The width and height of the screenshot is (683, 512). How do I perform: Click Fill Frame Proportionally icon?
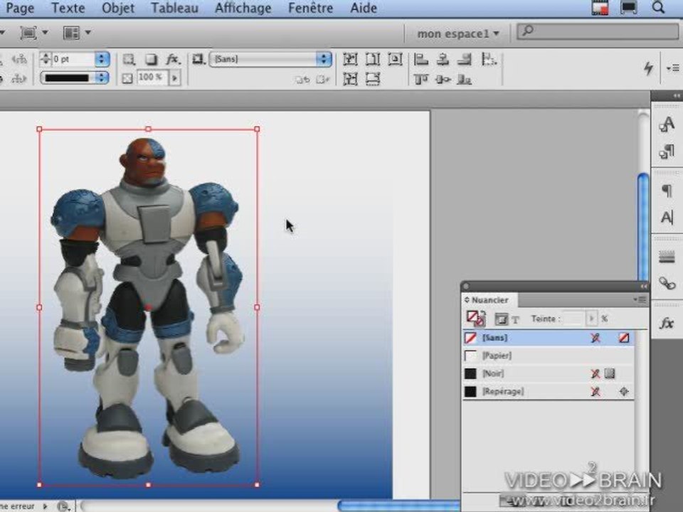(373, 79)
